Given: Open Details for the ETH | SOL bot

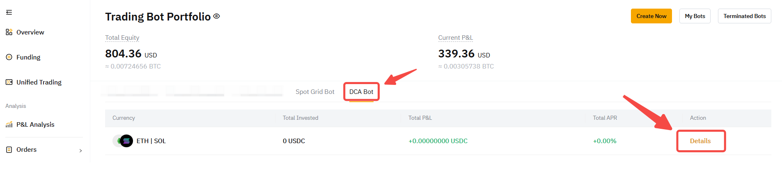Looking at the screenshot, I should [x=700, y=141].
